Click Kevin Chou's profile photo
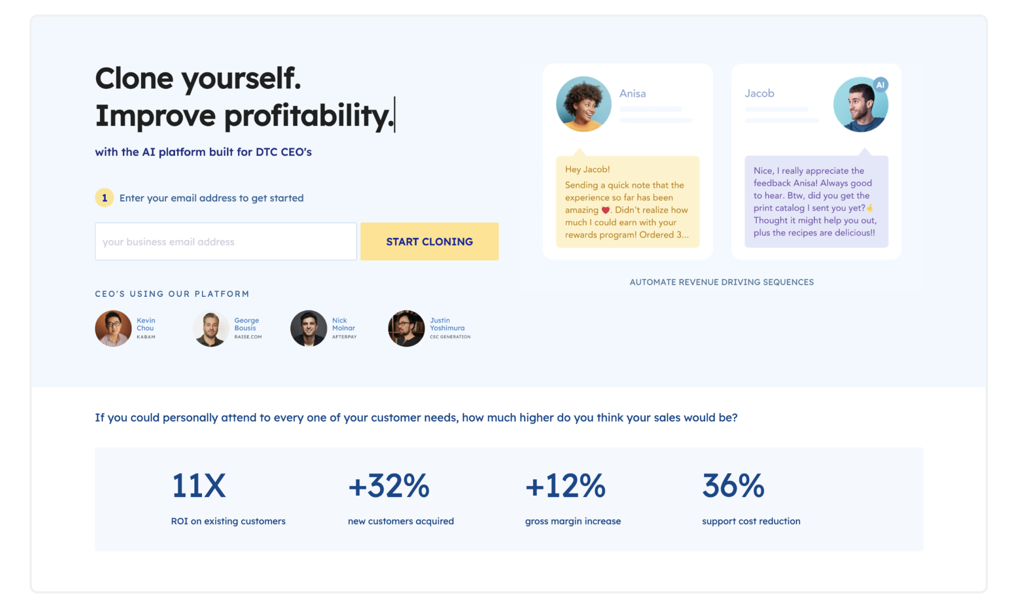This screenshot has width=1016, height=608. click(113, 328)
